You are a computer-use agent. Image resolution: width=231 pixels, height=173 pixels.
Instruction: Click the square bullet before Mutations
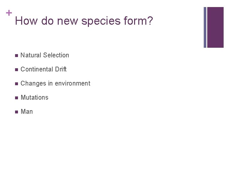pos(16,98)
